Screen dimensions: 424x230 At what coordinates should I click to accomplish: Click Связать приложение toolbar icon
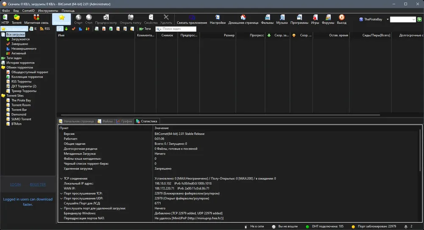point(192,19)
